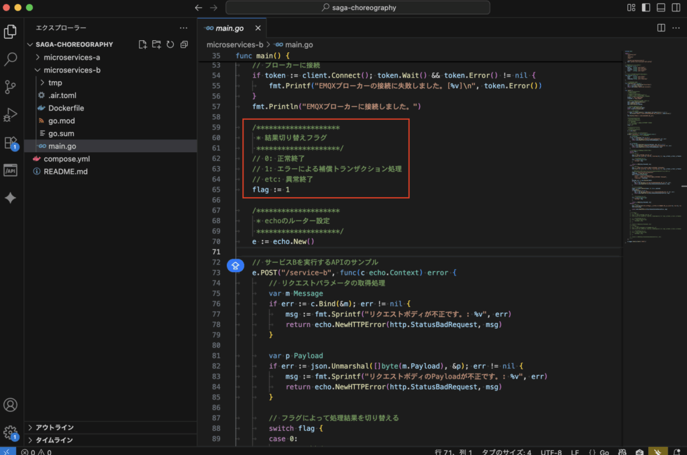Click UTF-8 encoding in status bar
The image size is (687, 455).
click(550, 452)
